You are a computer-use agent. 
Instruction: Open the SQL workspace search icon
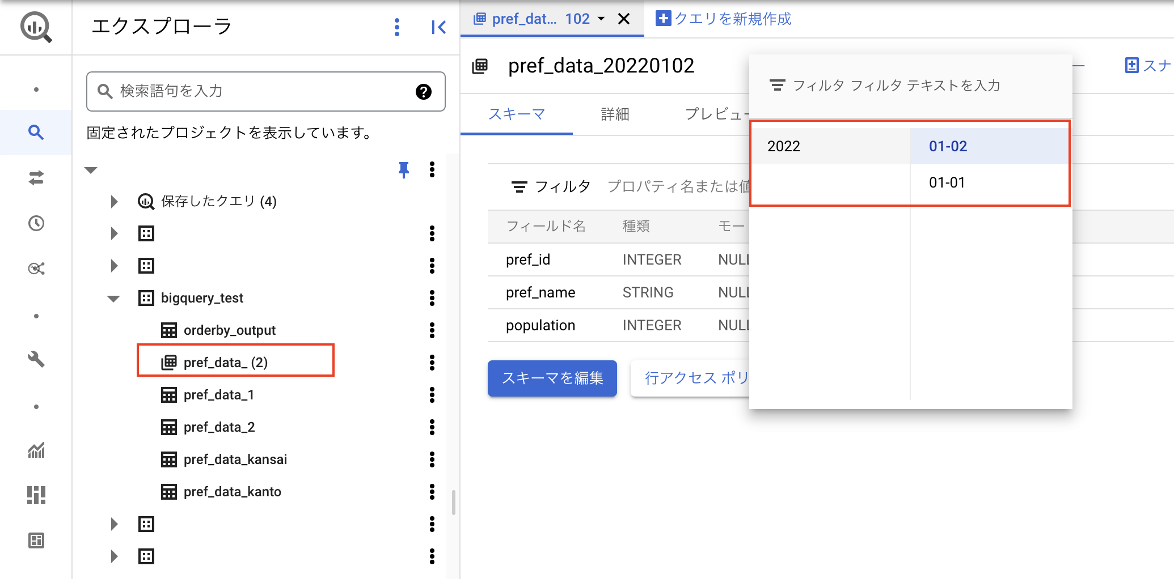click(36, 133)
